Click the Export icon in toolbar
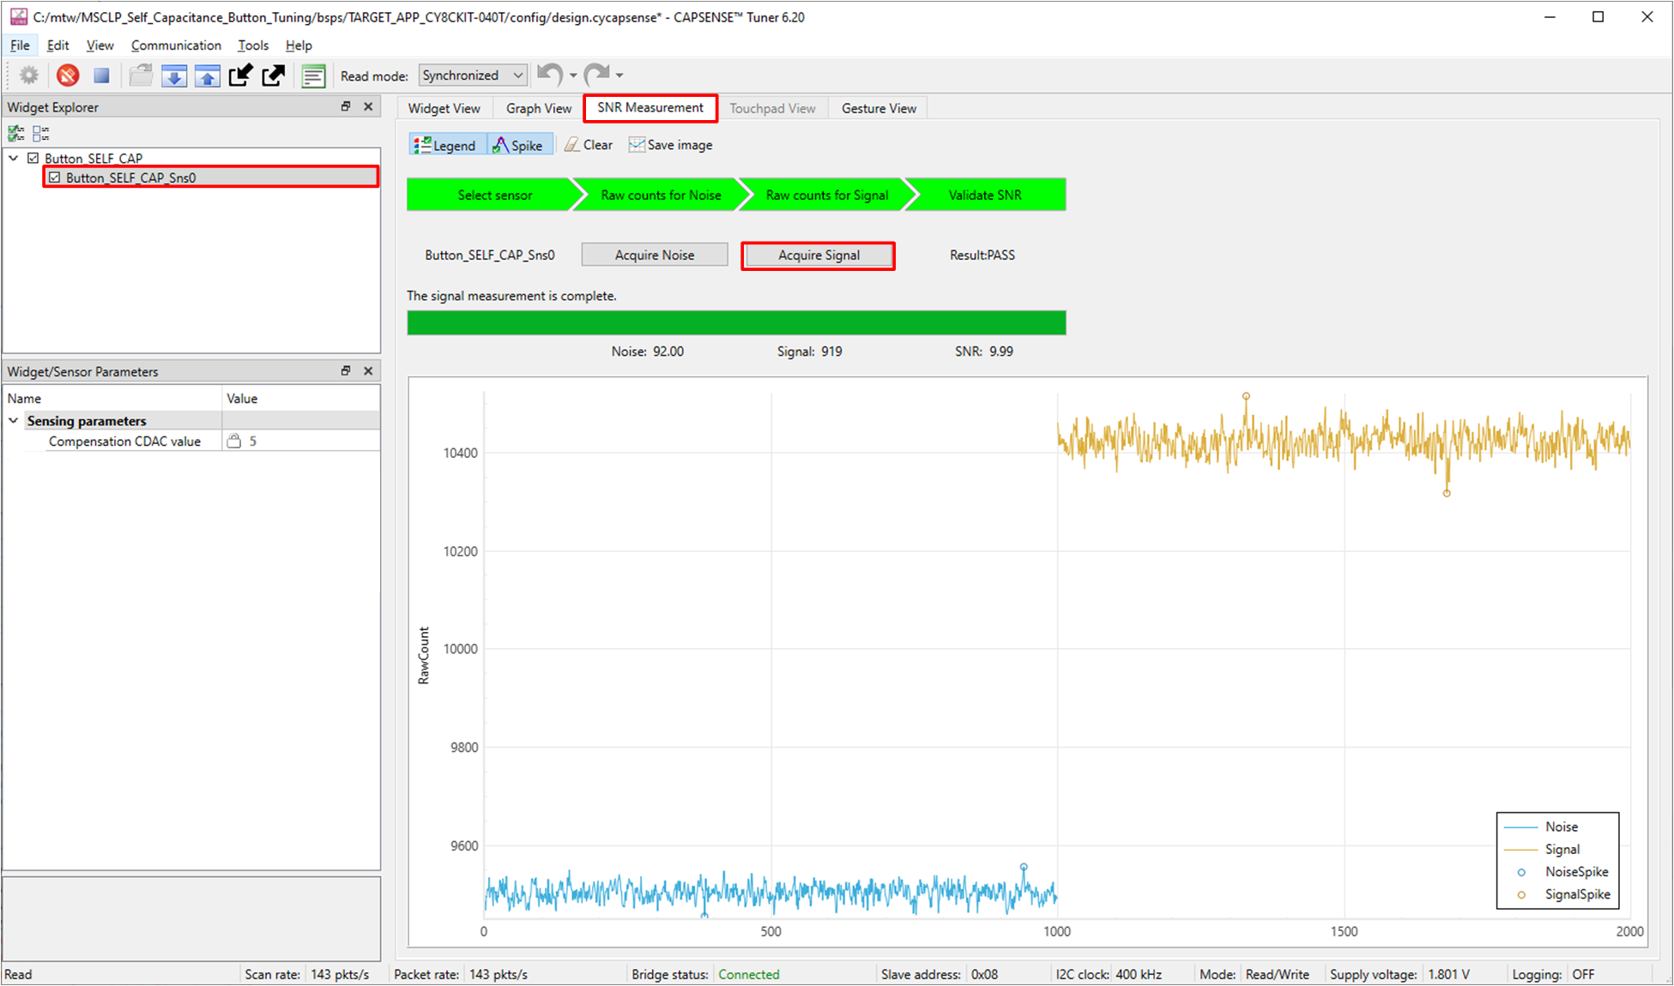The width and height of the screenshot is (1674, 986). point(274,75)
